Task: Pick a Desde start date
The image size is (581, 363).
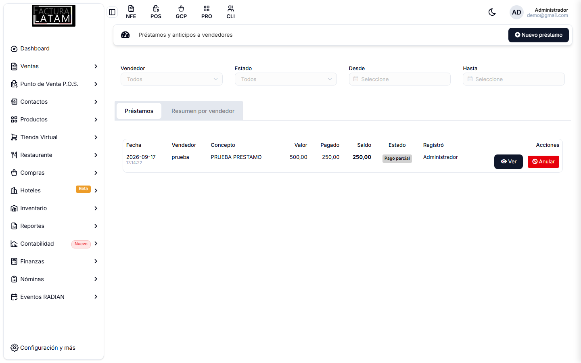Action: (x=399, y=79)
